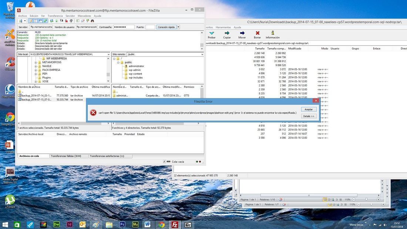Sort 7-Zip list by the Modificado column
Viewport: 407px width, 229px height.
pos(295,48)
